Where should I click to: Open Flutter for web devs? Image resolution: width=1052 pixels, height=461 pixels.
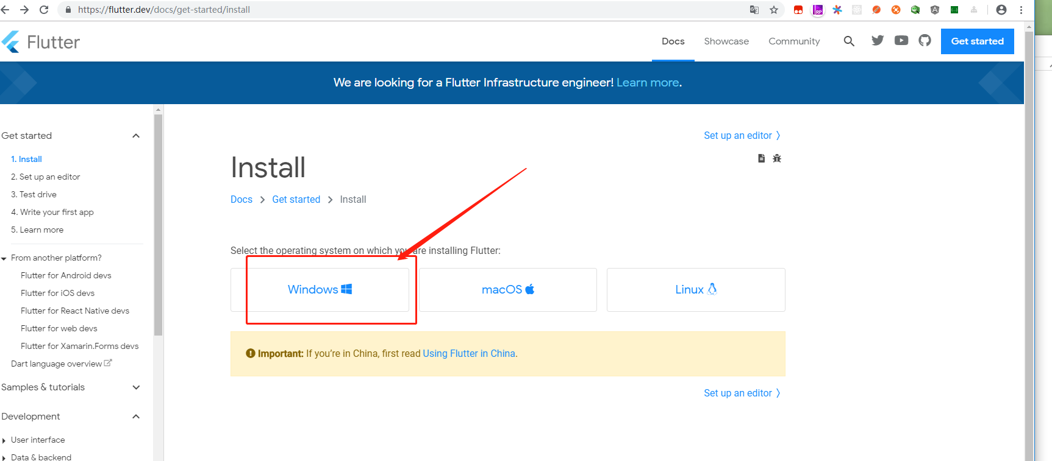pos(59,328)
